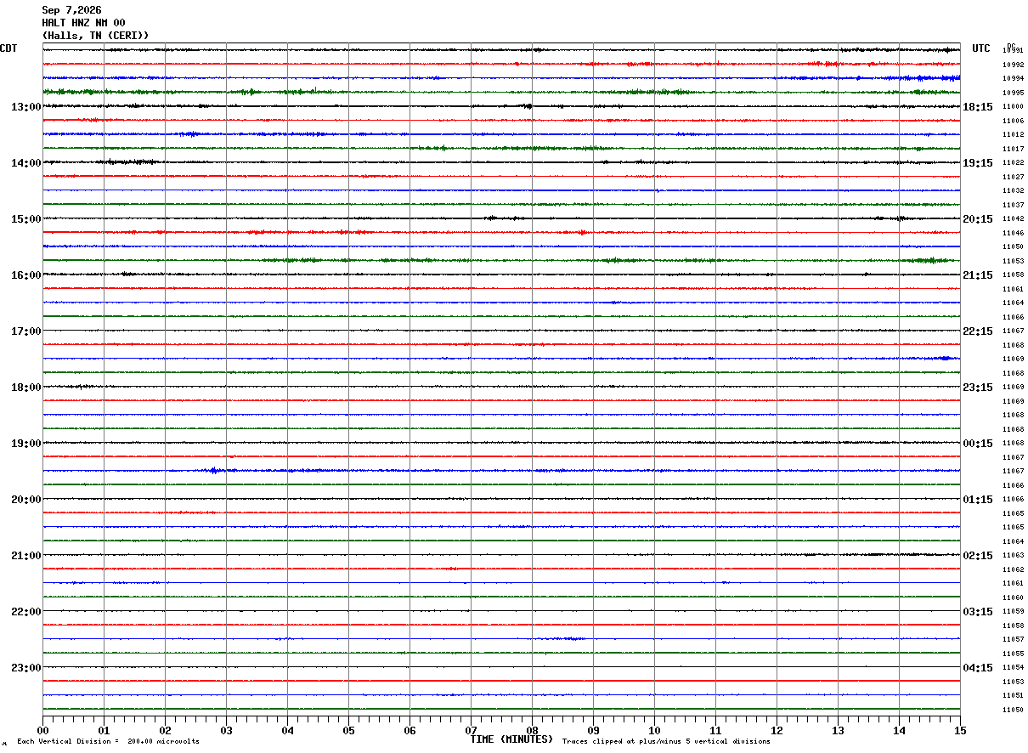1028x753 pixels.
Task: Click the Traces clipped footer note
Action: pyautogui.click(x=666, y=742)
